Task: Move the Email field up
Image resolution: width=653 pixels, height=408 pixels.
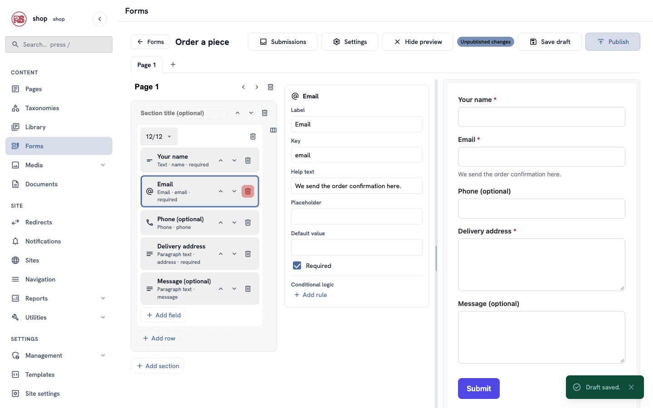Action: (x=221, y=191)
